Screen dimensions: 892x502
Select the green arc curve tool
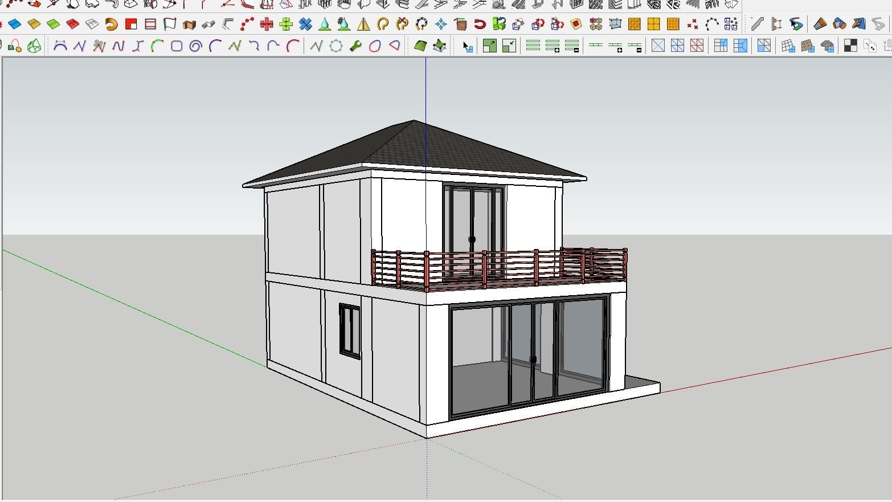click(x=157, y=46)
